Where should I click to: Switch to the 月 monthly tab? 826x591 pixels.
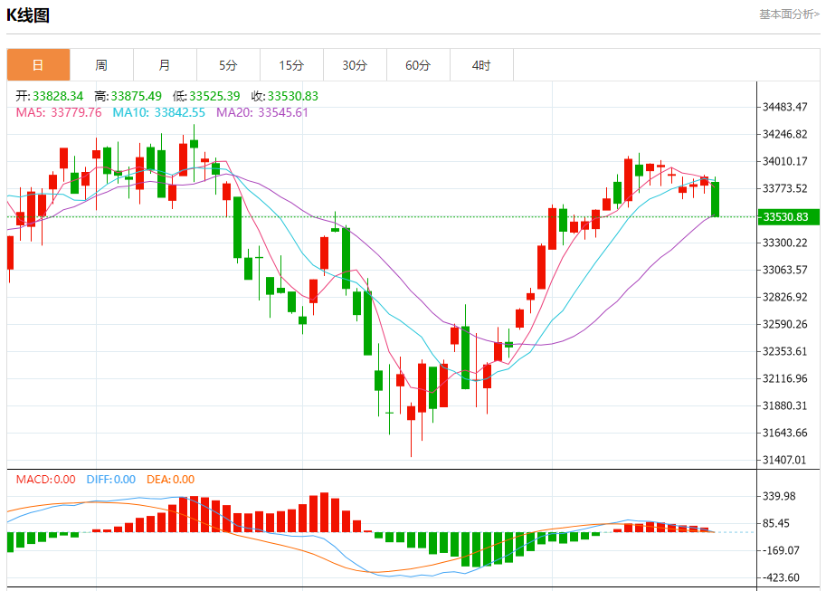click(x=165, y=65)
